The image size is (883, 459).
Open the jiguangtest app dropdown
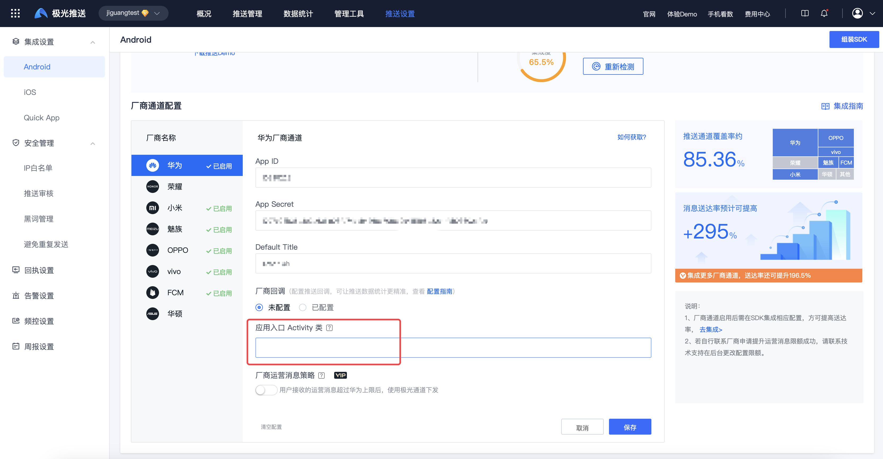pyautogui.click(x=133, y=13)
